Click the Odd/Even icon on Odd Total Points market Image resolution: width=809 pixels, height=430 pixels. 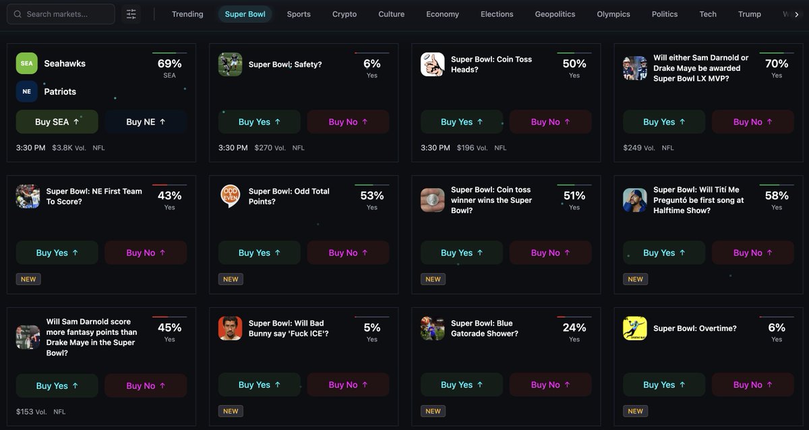click(x=230, y=196)
